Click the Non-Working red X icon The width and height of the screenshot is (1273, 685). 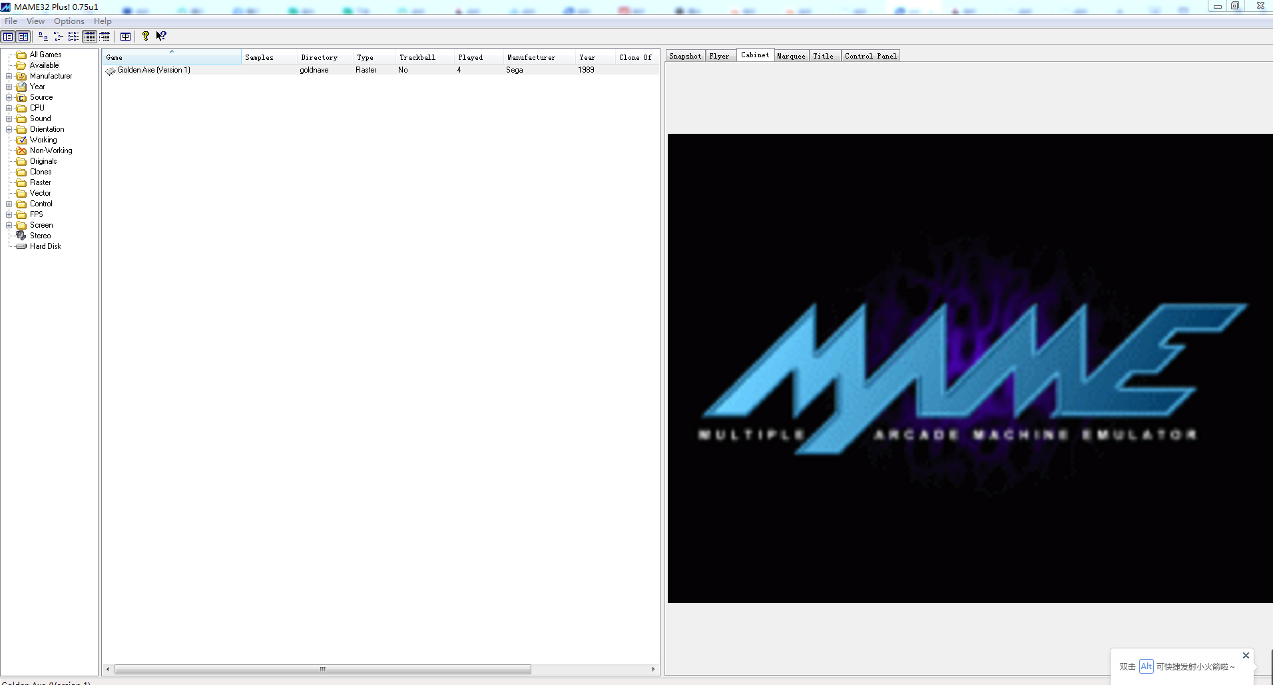(21, 150)
